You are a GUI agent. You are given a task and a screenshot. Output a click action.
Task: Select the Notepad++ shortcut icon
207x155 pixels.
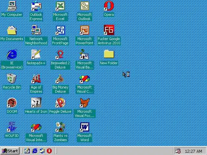point(36,54)
